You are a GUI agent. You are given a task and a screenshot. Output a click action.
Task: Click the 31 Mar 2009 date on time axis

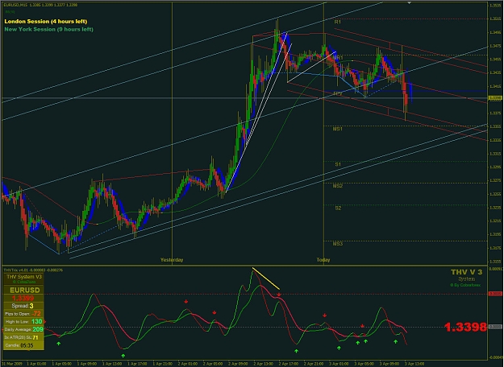pyautogui.click(x=12, y=364)
